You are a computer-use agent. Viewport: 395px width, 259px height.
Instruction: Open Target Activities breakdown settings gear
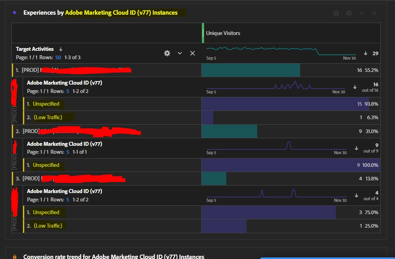[x=167, y=53]
